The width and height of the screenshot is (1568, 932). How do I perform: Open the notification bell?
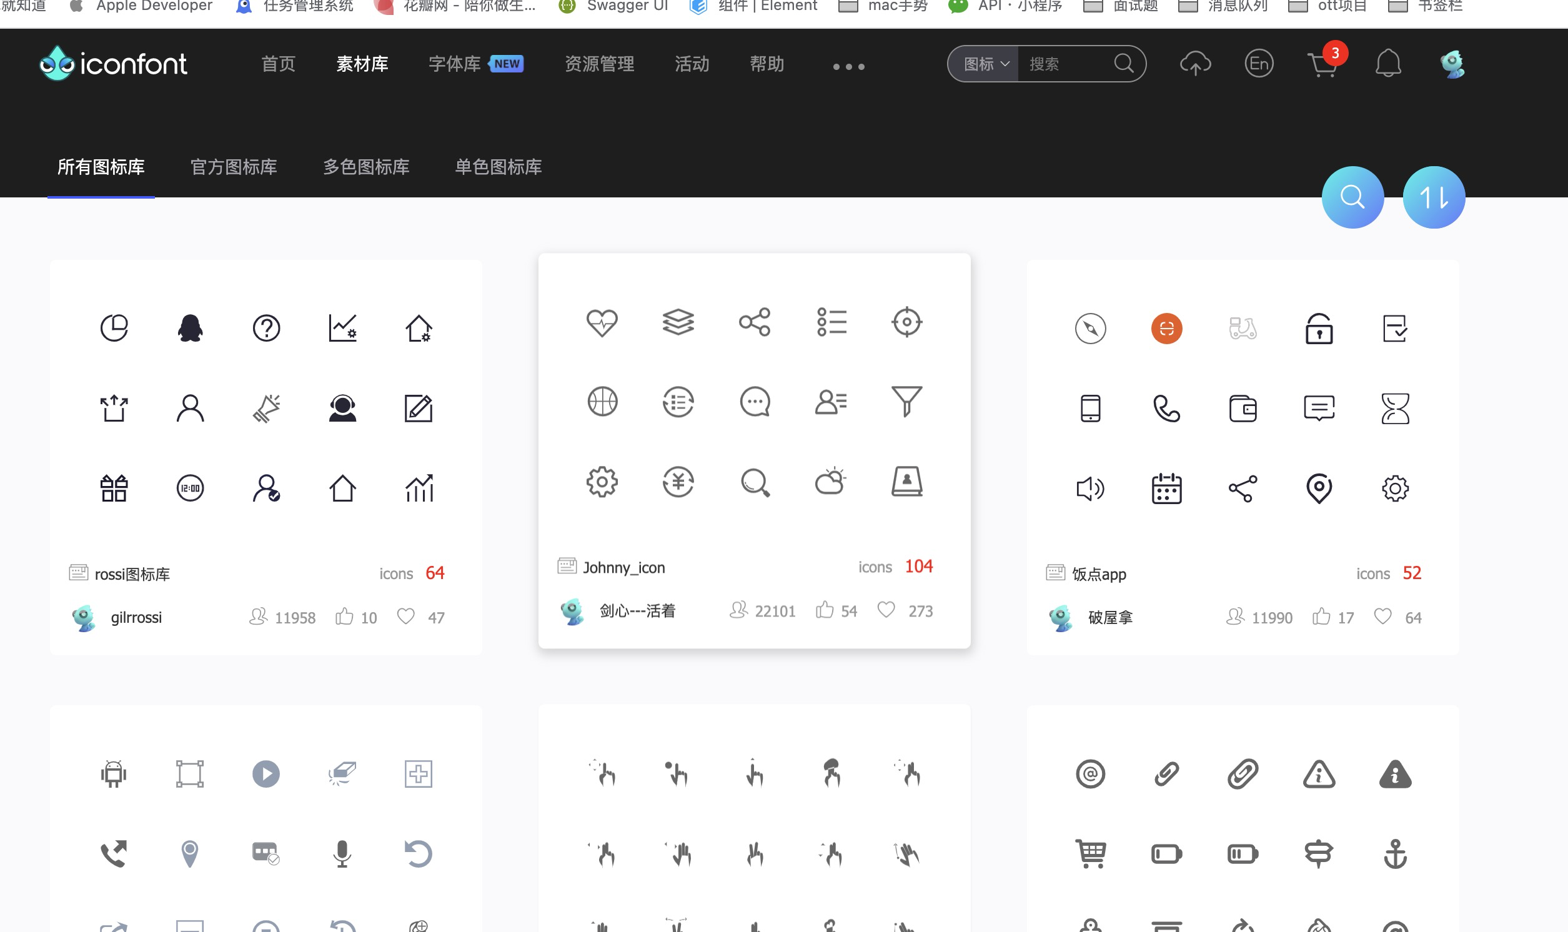(x=1389, y=64)
